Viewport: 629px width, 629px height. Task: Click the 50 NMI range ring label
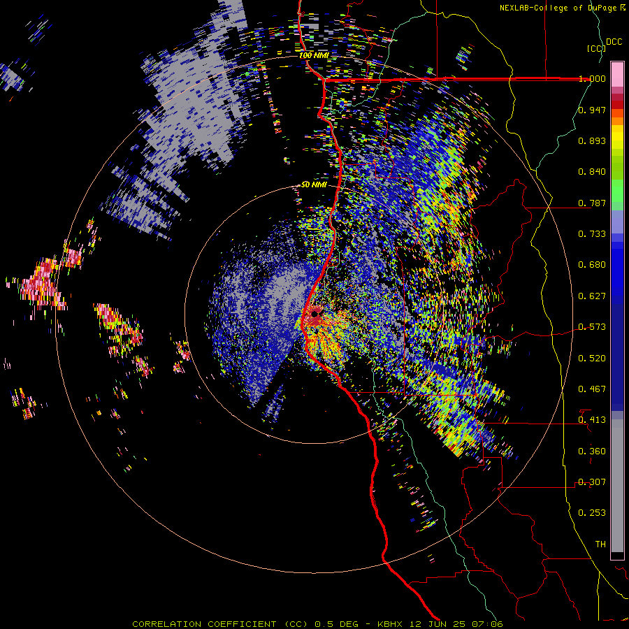coord(314,185)
